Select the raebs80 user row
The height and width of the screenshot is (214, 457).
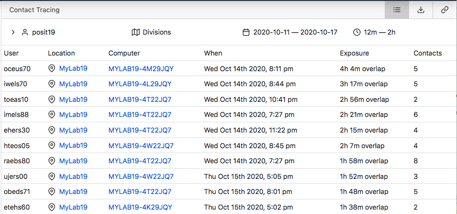point(228,161)
